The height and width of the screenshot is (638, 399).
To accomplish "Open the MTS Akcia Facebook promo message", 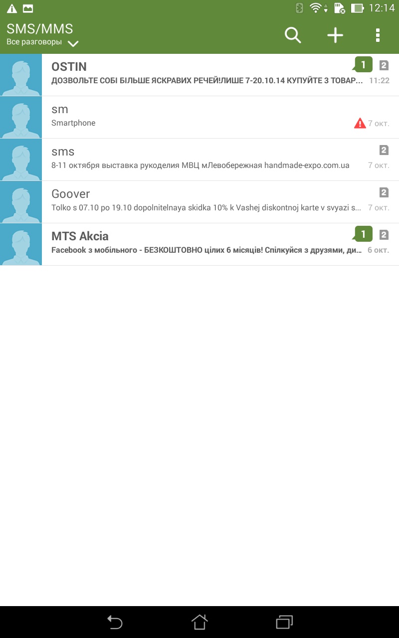I will [199, 244].
